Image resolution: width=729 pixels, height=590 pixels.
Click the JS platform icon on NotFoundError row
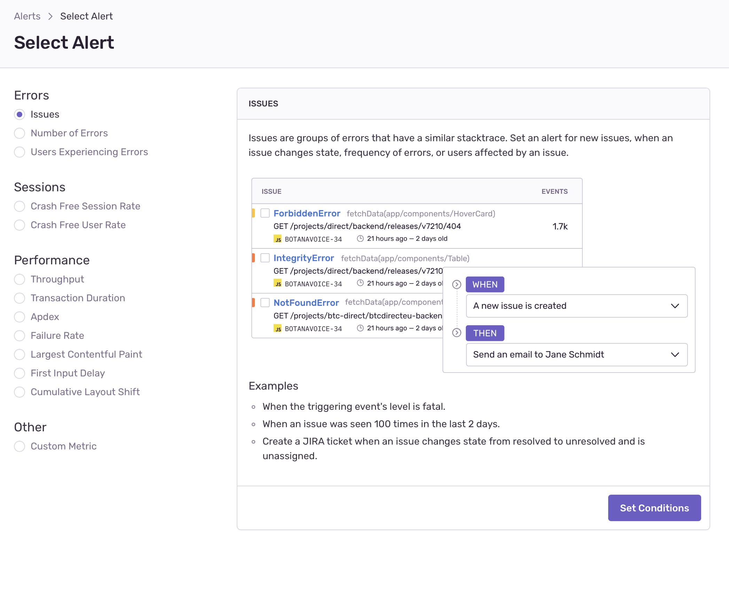coord(278,328)
